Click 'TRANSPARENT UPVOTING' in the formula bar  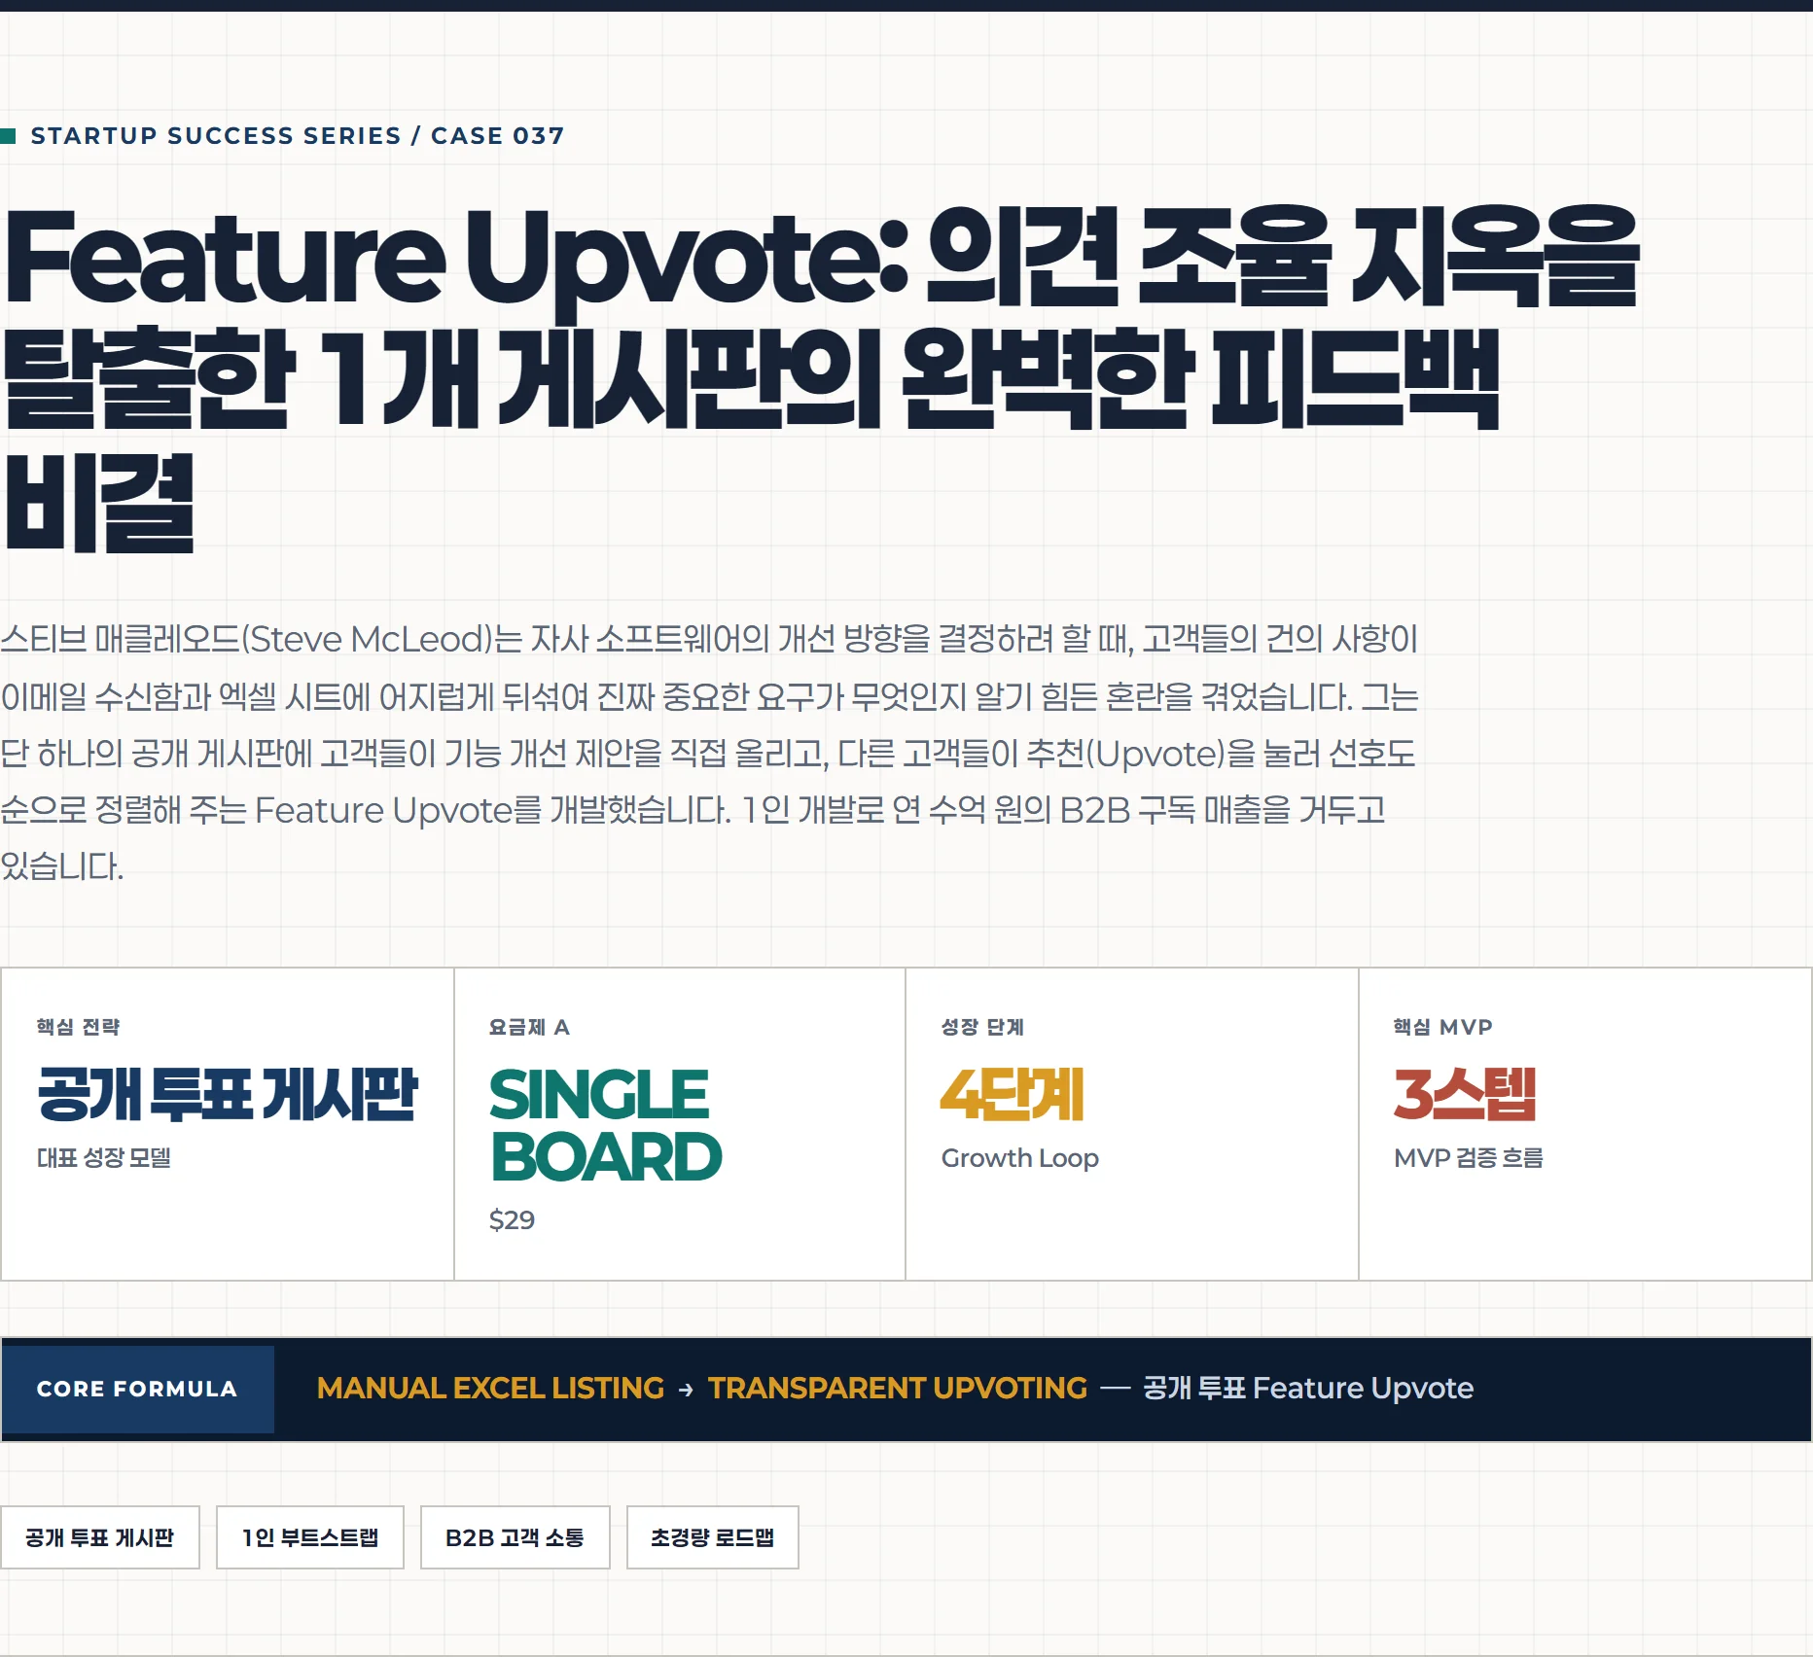click(898, 1389)
